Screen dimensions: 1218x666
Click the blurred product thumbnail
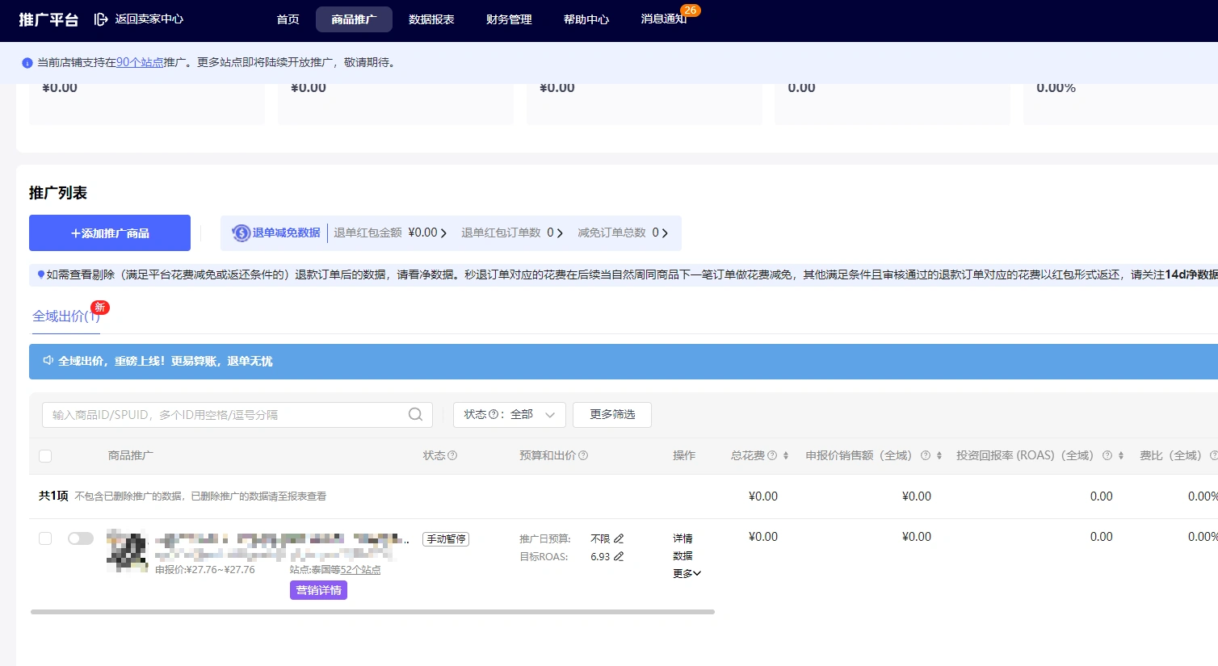click(128, 551)
